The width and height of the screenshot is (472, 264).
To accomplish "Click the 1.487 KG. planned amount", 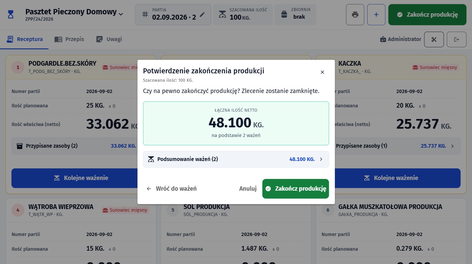I will [x=255, y=249].
